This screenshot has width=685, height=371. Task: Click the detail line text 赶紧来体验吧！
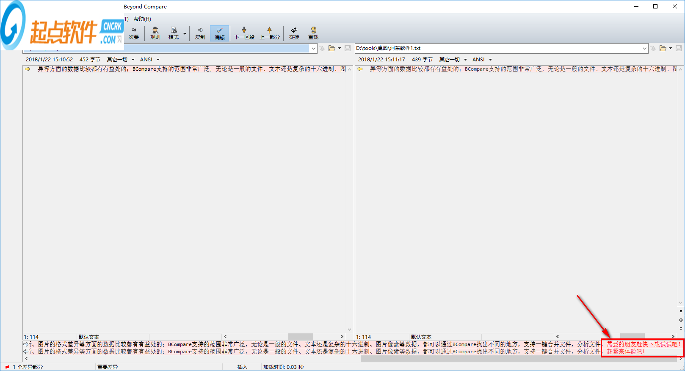626,352
